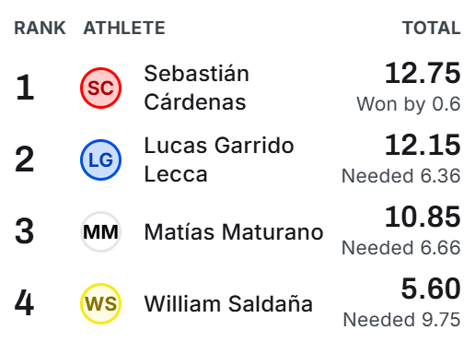Open Sebastián Cárdenas athlete name
475x342 pixels.
click(196, 88)
